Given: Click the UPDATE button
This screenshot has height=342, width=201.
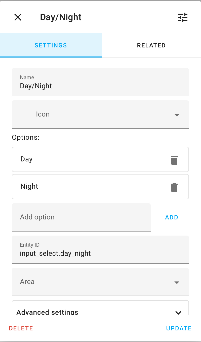Looking at the screenshot, I should [179, 328].
